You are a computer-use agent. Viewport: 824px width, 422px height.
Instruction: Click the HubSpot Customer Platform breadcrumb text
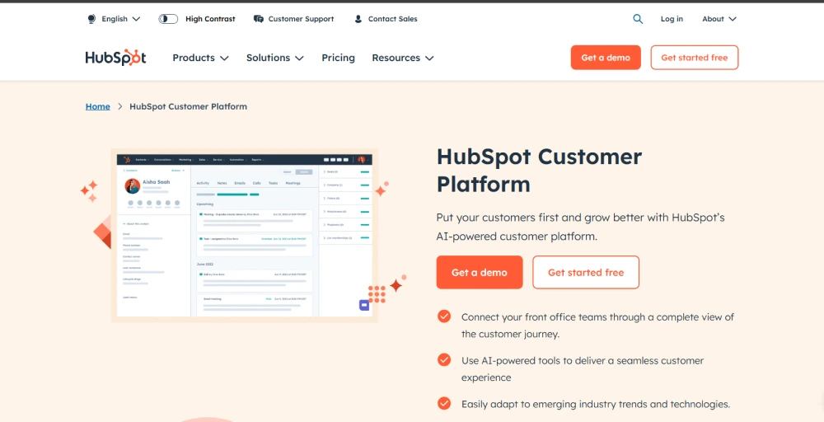point(188,106)
